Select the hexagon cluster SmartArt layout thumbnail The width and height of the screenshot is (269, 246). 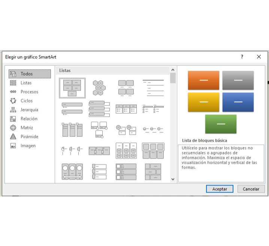(99, 87)
